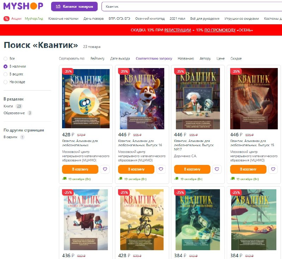
Task: Open the Классные настолки menu item
Action: 63,19
